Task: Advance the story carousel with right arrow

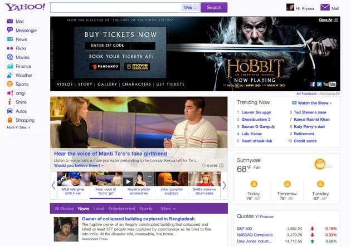Action: (x=224, y=185)
